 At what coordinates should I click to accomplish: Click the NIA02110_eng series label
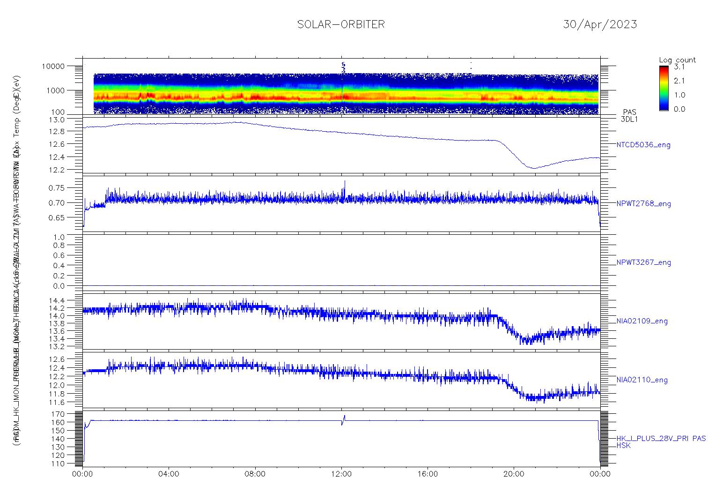click(x=642, y=380)
